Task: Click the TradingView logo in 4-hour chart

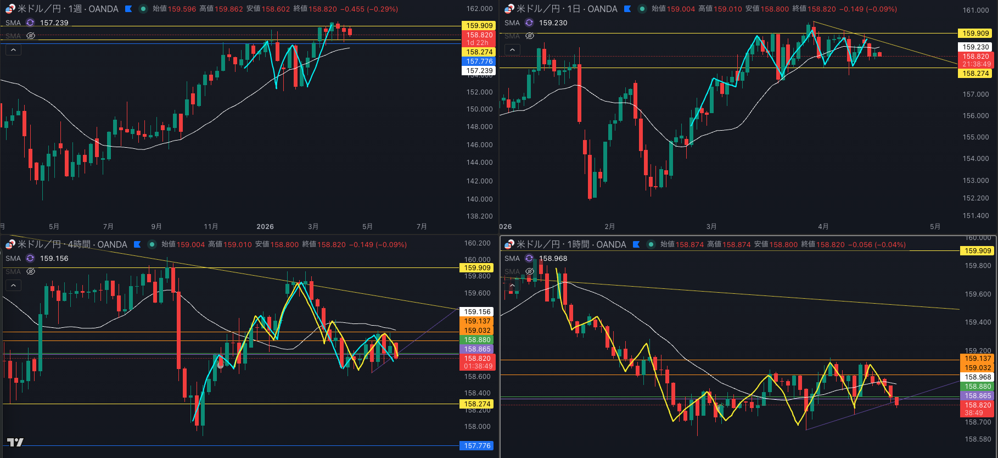Action: [x=15, y=442]
